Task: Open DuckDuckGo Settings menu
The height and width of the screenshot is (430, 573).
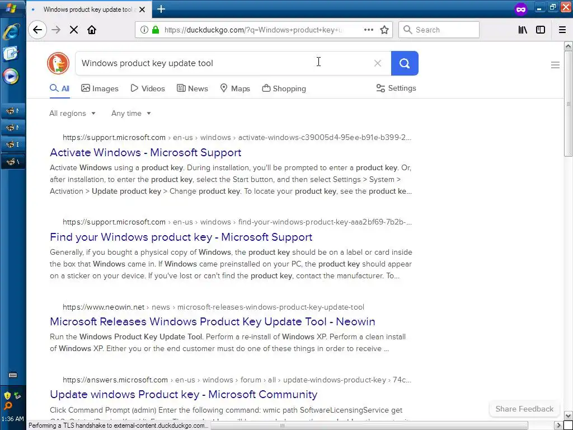Action: [x=396, y=88]
